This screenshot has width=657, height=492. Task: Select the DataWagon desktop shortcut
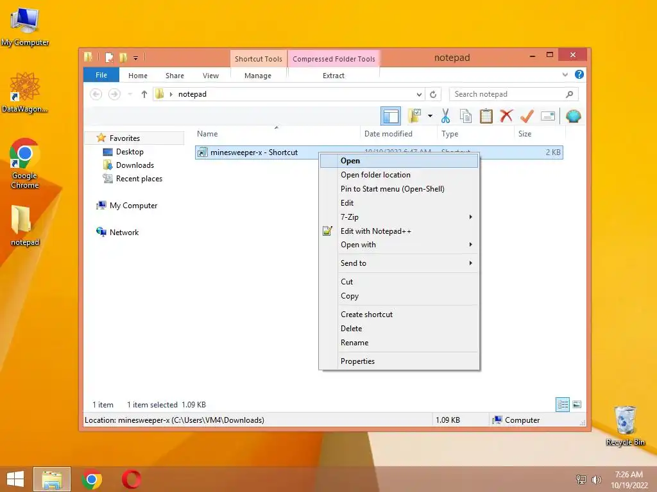pyautogui.click(x=25, y=92)
